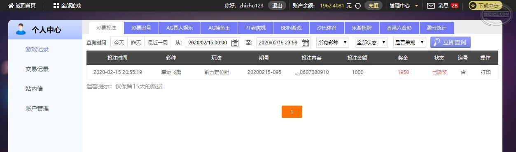The width and height of the screenshot is (516, 152).
Task: Expand the 全部状态 dropdown
Action: click(371, 42)
